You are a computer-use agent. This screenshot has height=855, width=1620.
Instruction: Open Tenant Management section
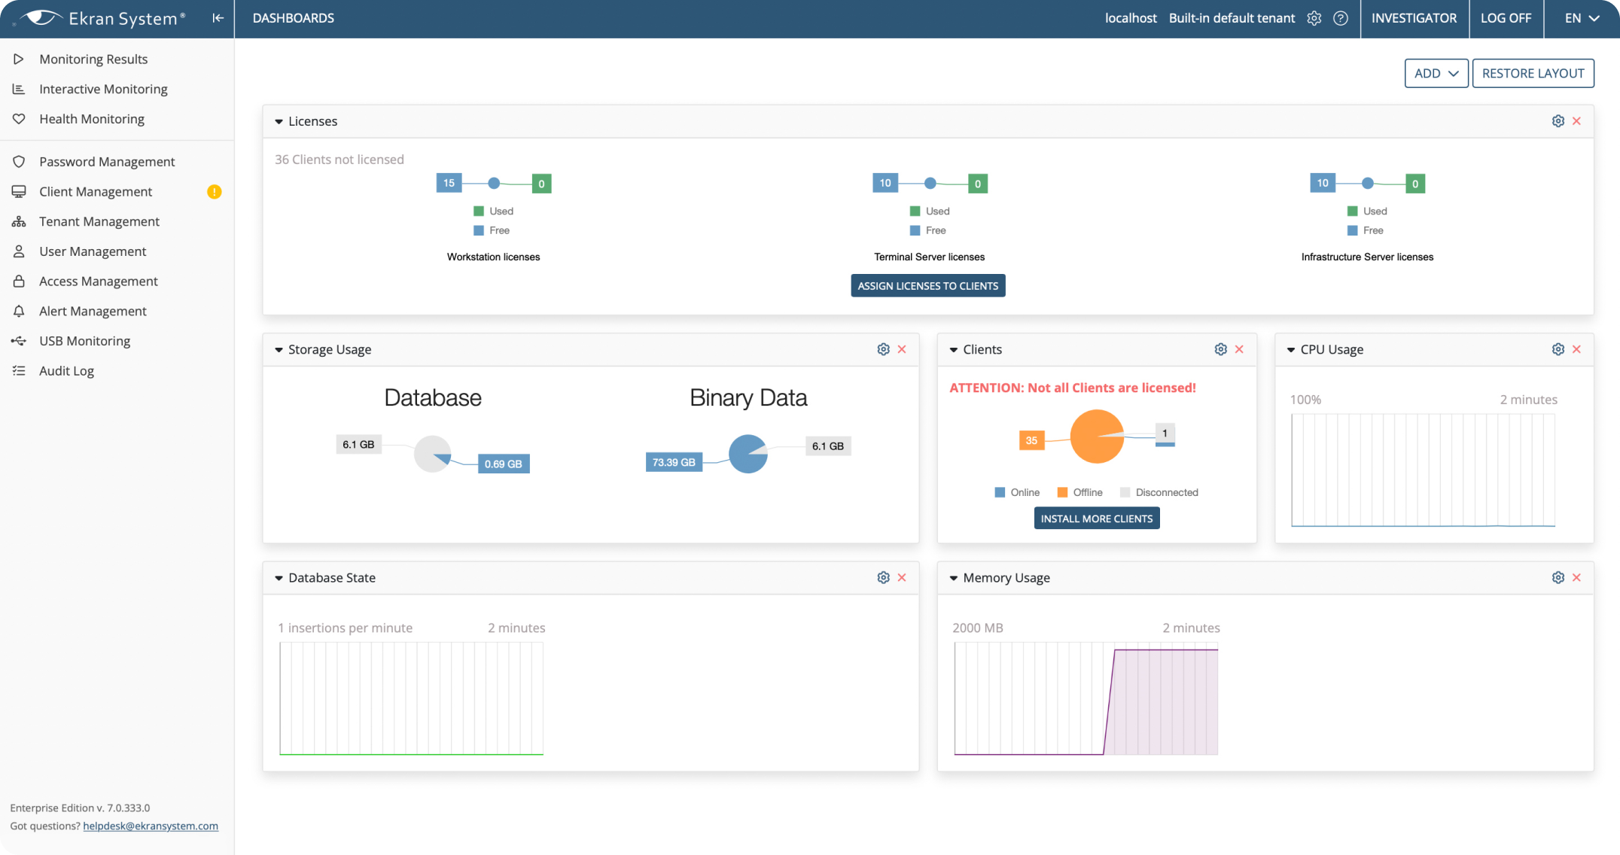click(x=99, y=221)
